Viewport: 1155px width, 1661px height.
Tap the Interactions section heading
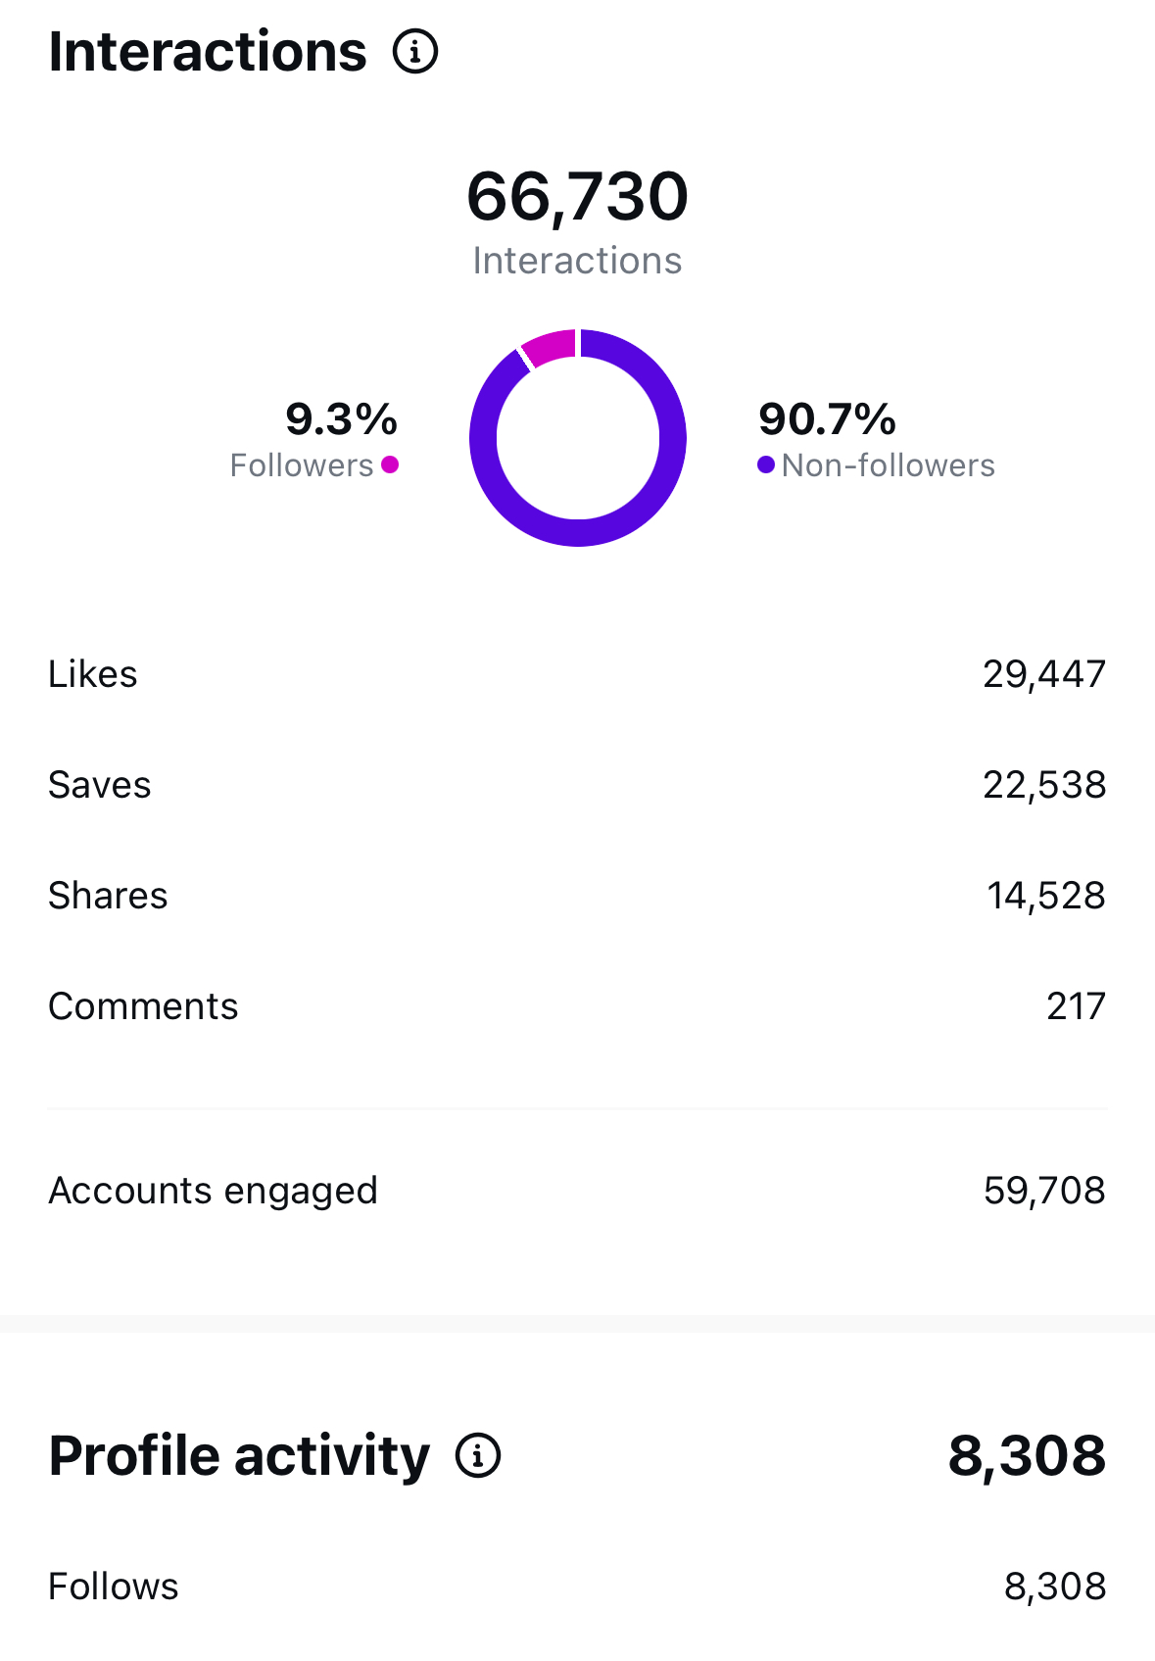coord(208,51)
